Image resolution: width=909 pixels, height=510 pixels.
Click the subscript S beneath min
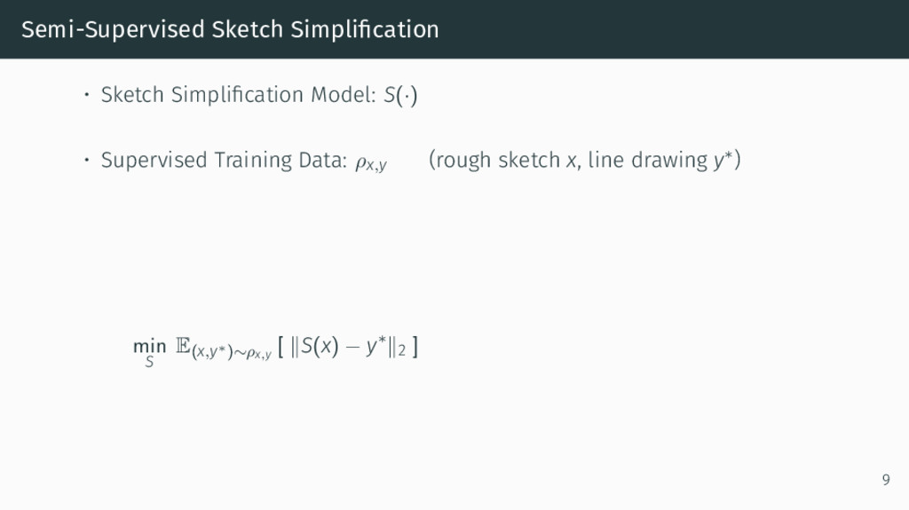149,362
